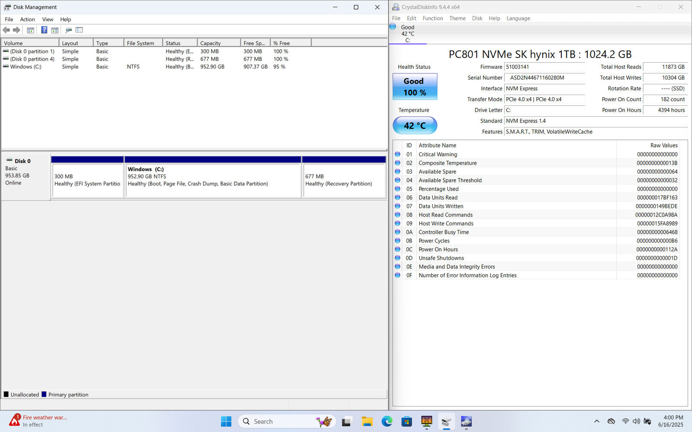This screenshot has height=432, width=692.
Task: Open the Theme menu in CrystalDiskInfo
Action: pos(457,18)
